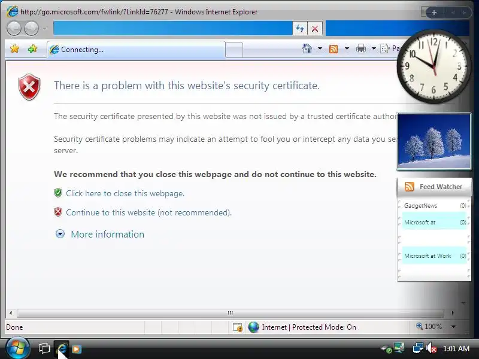Click the Done status bar text
479x359 pixels.
point(14,327)
